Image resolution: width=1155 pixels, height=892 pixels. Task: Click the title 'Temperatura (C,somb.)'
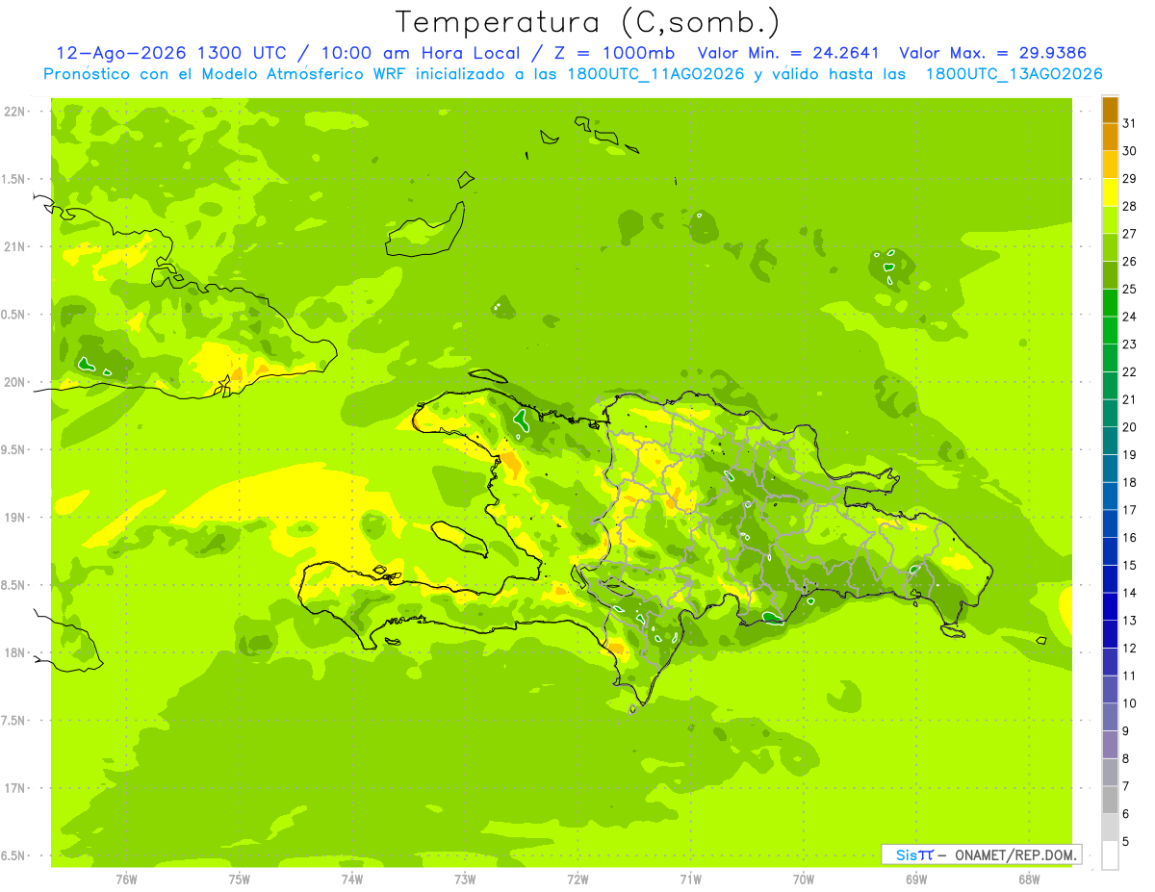pos(587,21)
